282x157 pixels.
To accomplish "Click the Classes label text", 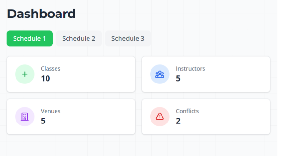I will pos(50,69).
